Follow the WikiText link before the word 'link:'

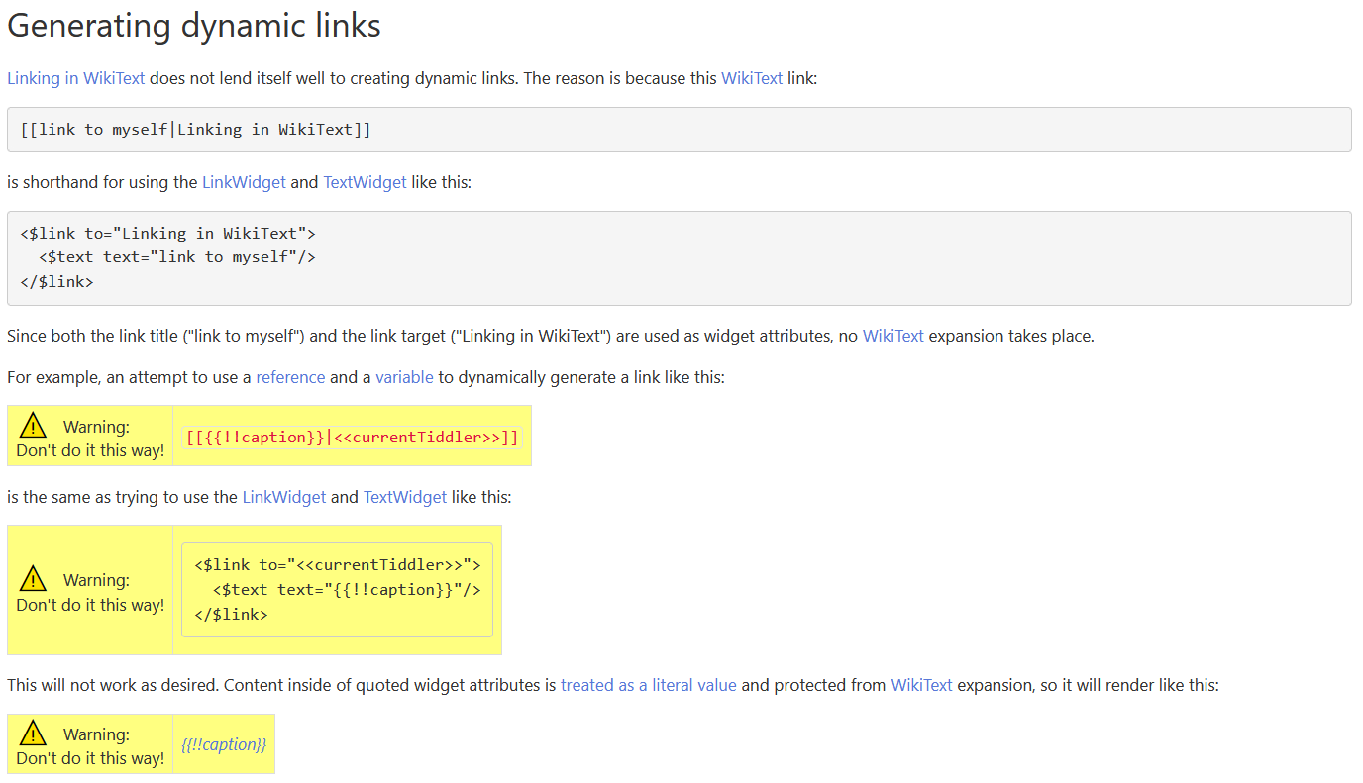[x=752, y=78]
